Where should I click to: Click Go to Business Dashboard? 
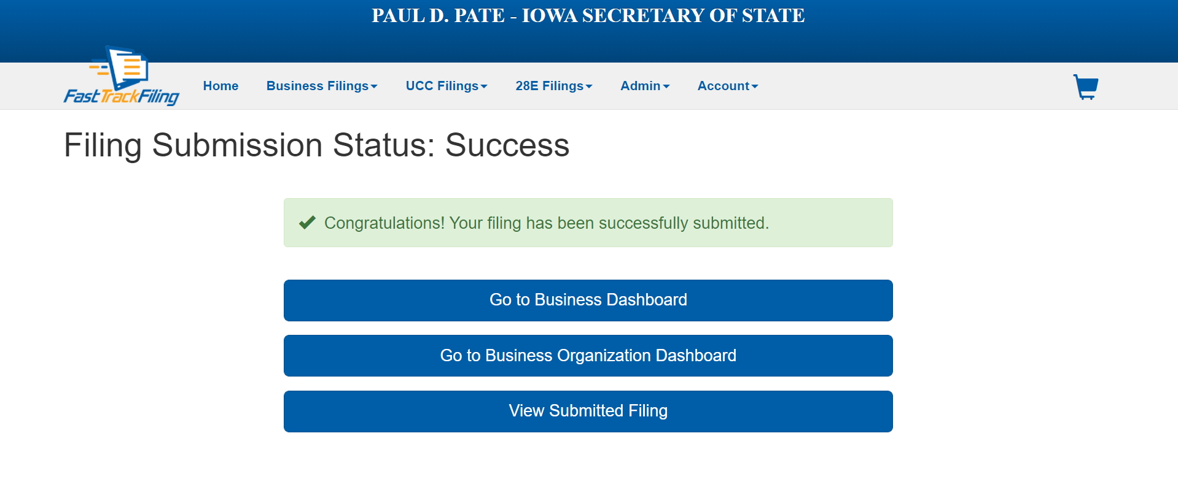[x=588, y=300]
